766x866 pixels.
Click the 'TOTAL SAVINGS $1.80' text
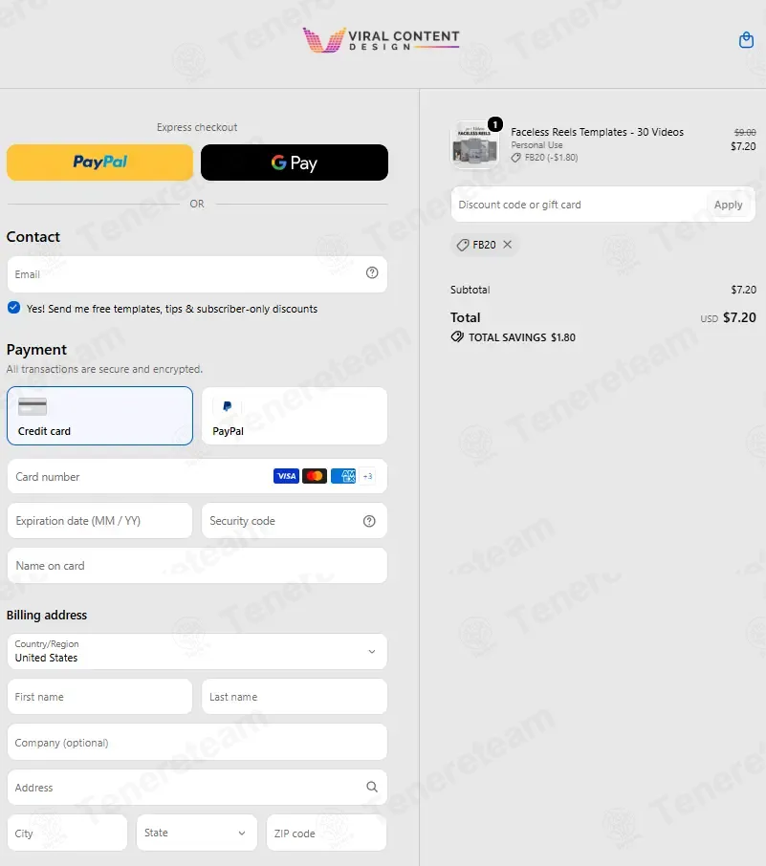[x=522, y=337]
